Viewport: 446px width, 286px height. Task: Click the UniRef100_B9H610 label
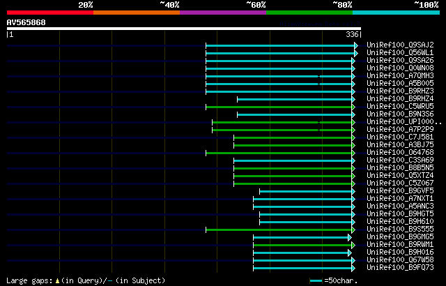point(400,222)
